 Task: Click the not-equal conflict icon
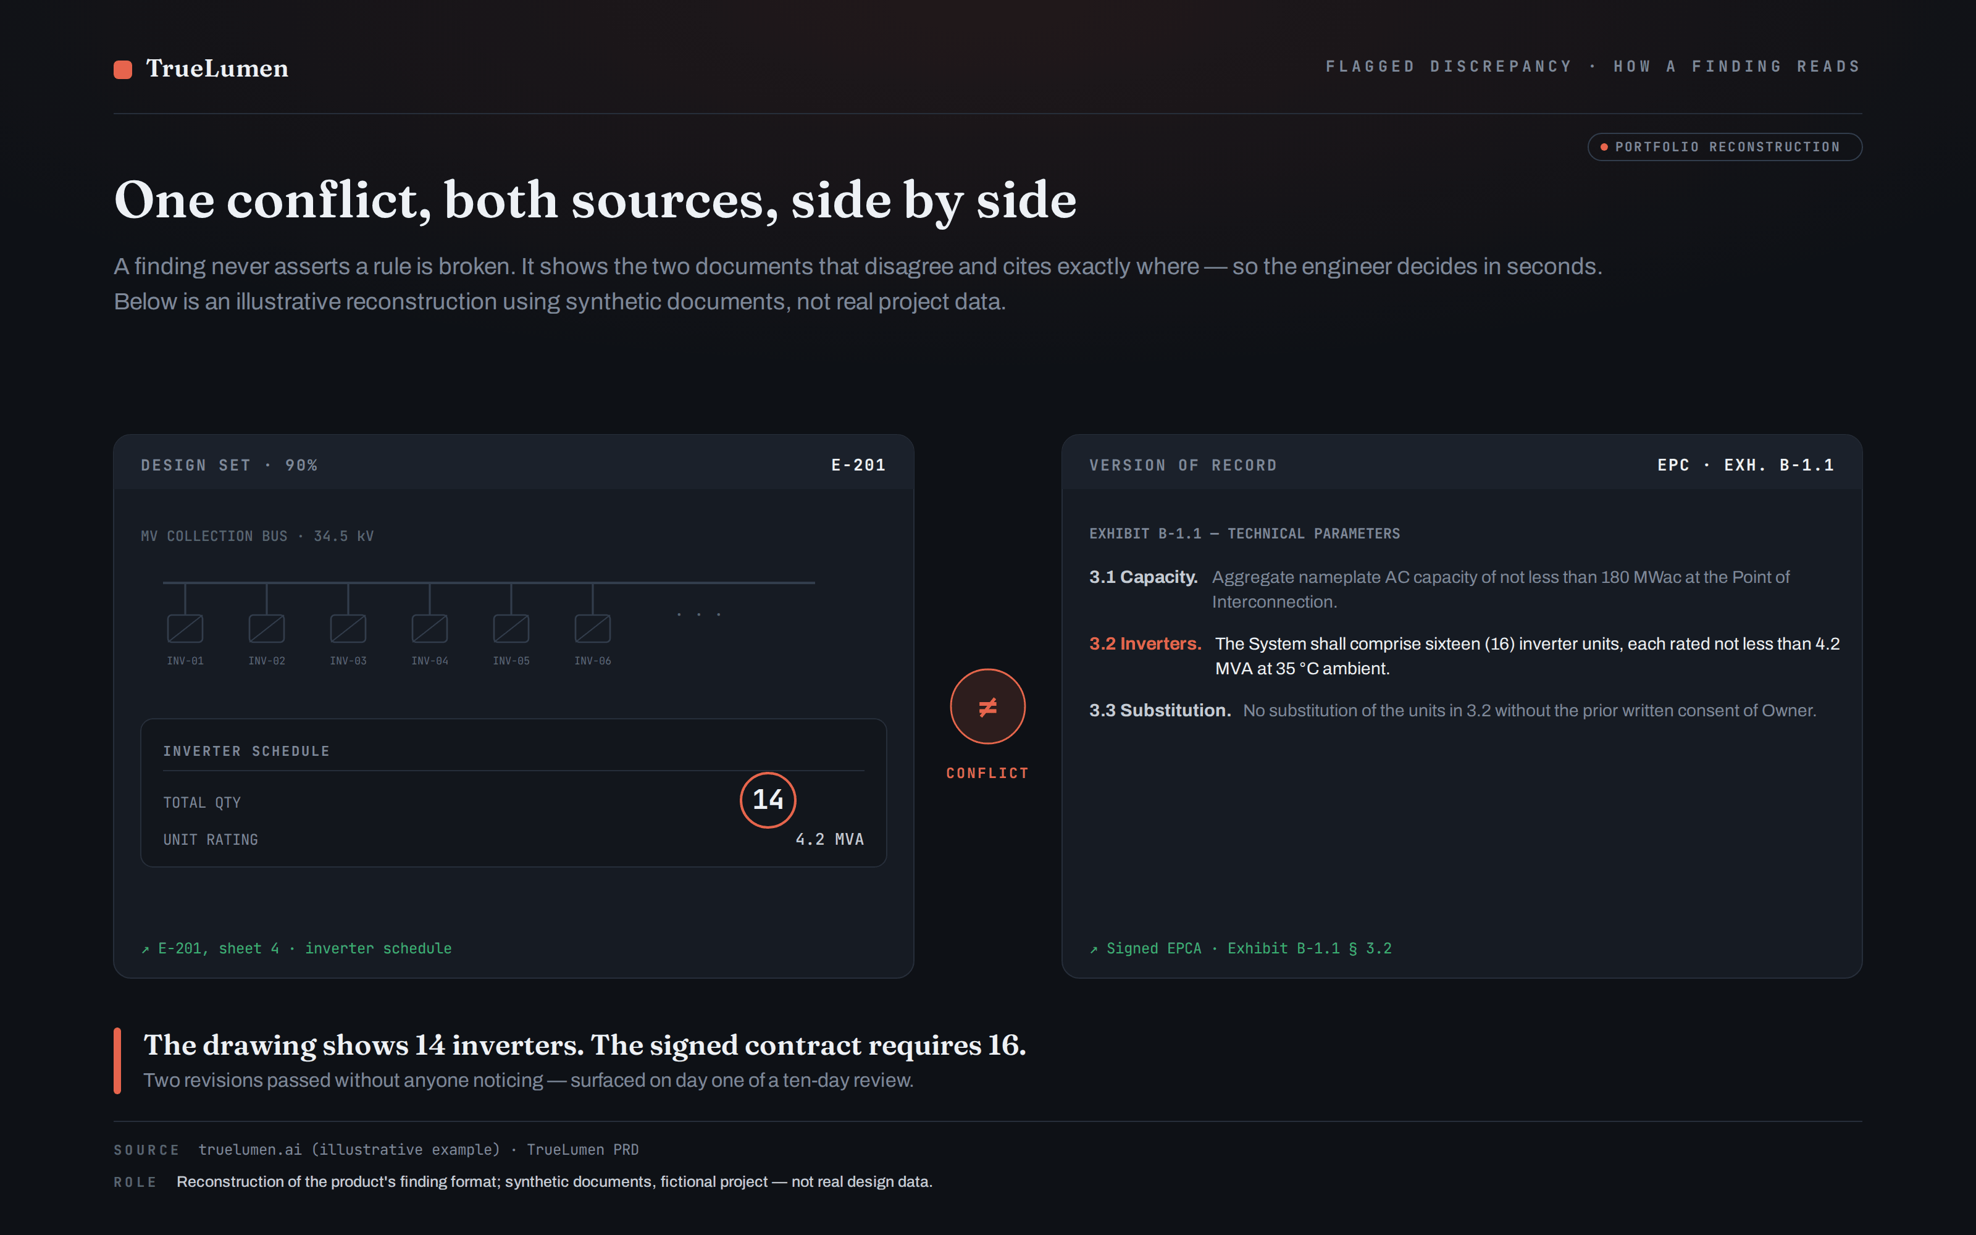[x=987, y=706]
